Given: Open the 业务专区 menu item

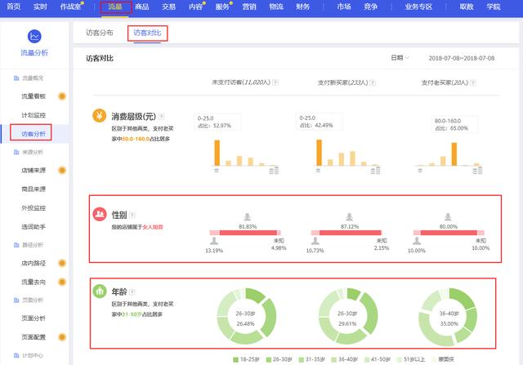Looking at the screenshot, I should click(418, 7).
